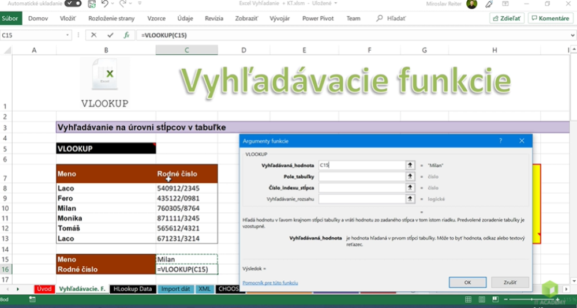This screenshot has height=308, width=577.
Task: Toggle the Automatické ukladanie switch
Action: 73,4
